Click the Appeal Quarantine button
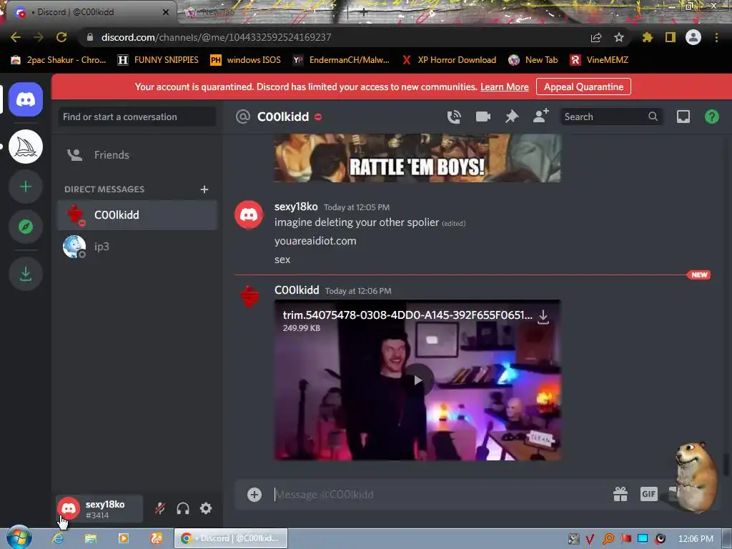 pyautogui.click(x=583, y=86)
